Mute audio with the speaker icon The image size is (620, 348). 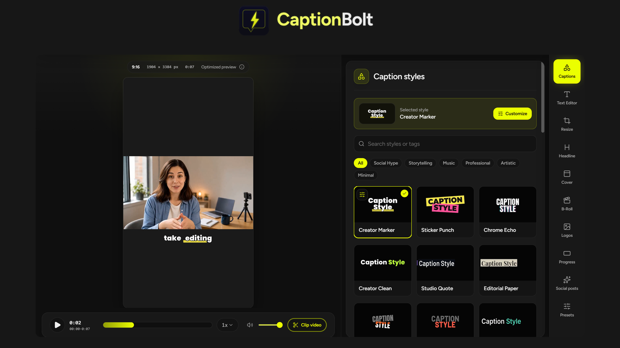click(x=250, y=325)
